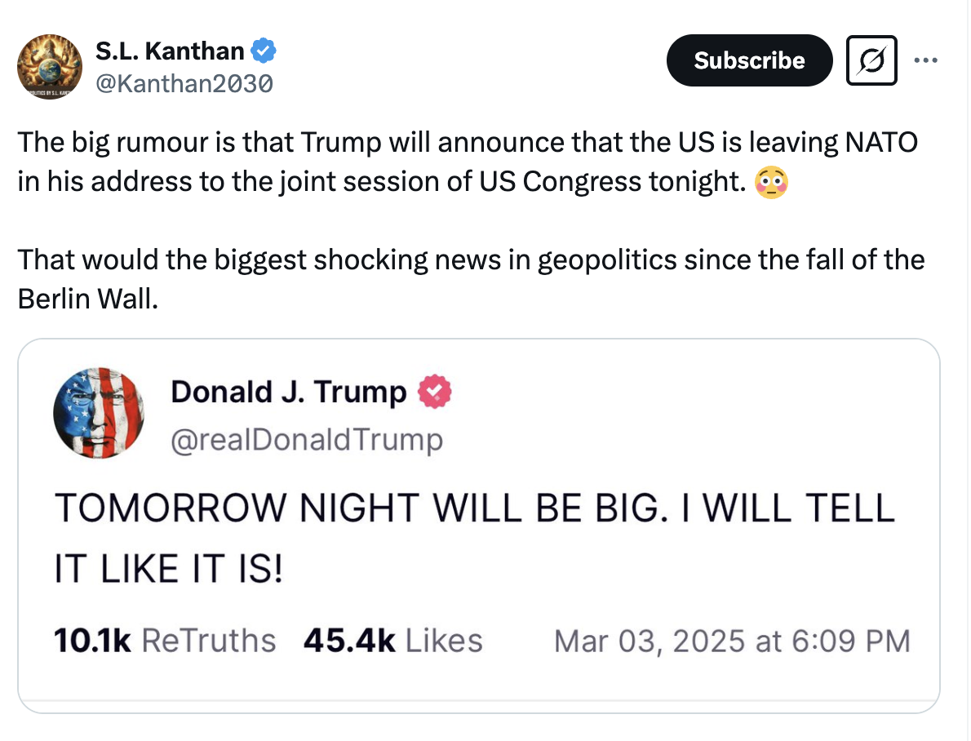Click the red verified badge beside Trump
971x741 pixels.
pyautogui.click(x=434, y=393)
